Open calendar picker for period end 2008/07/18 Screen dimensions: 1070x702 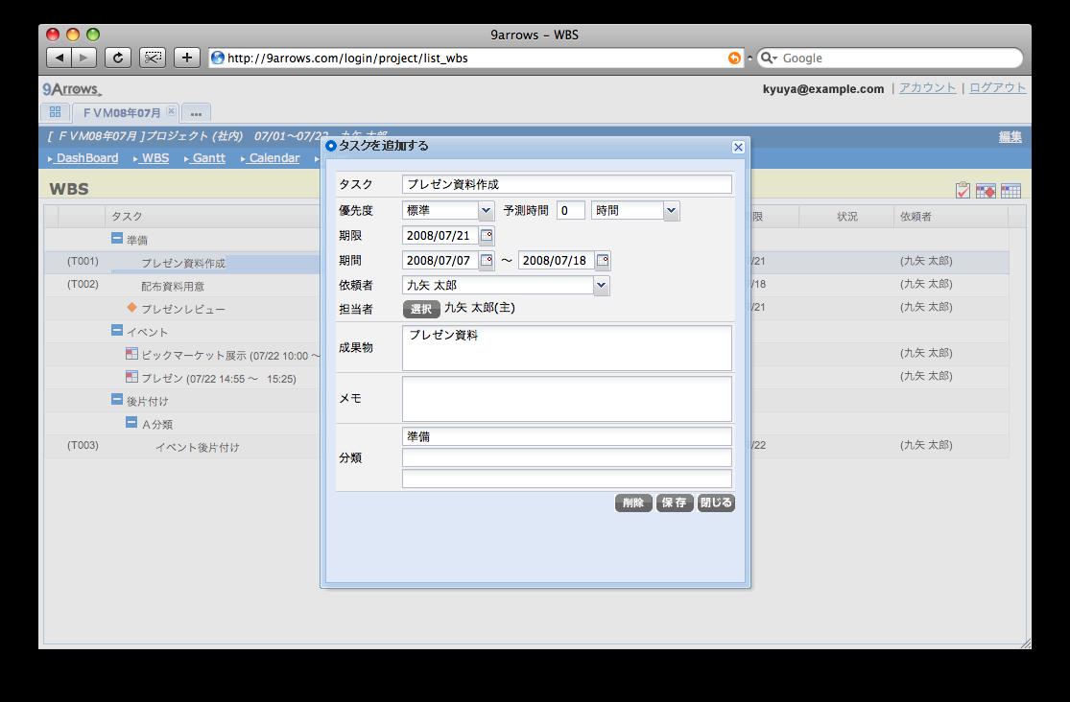(602, 260)
